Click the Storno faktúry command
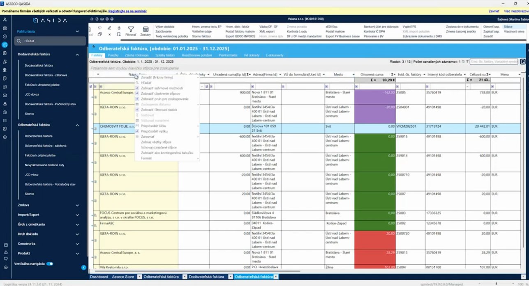 [x=202, y=36]
